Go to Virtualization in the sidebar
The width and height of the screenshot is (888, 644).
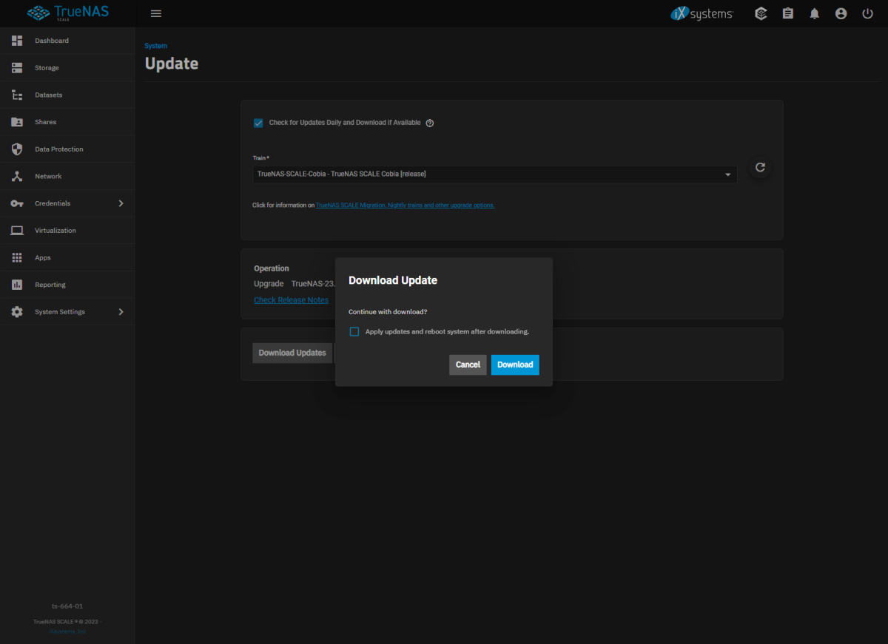pos(67,231)
